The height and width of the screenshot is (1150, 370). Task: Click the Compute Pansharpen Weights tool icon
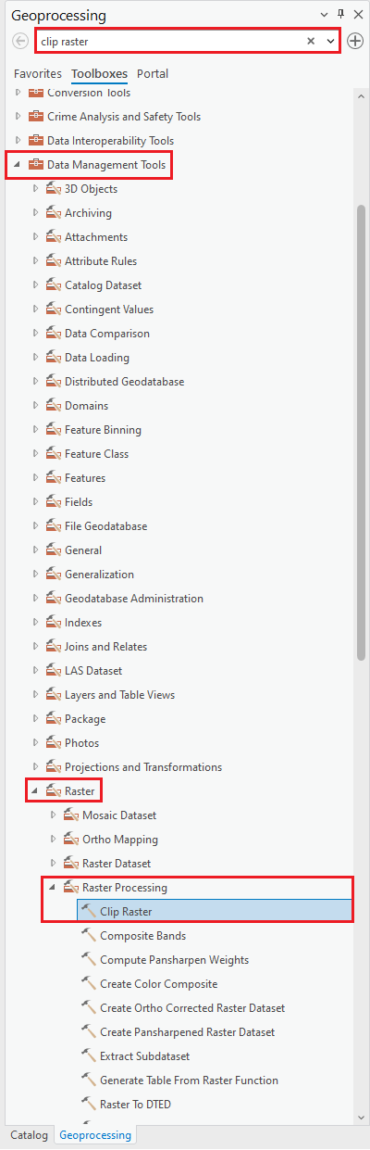[89, 960]
